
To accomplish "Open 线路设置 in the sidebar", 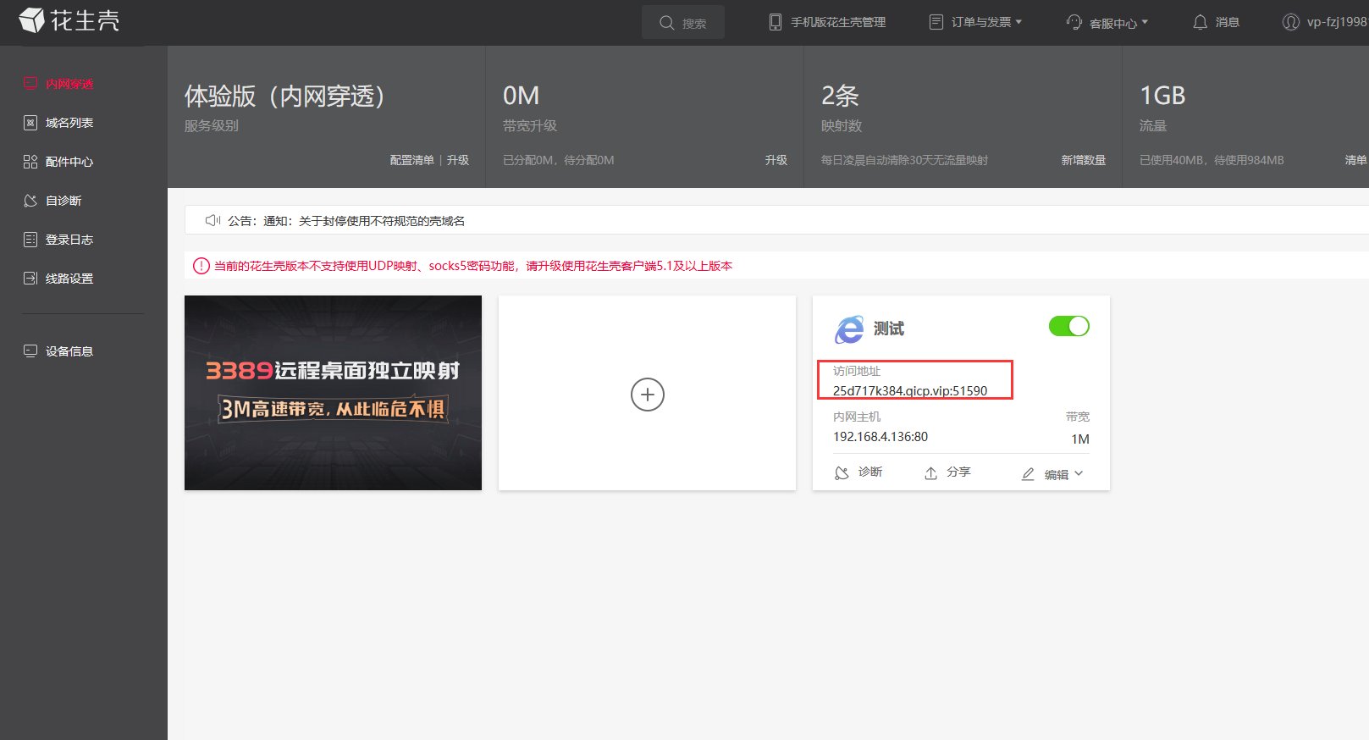I will tap(69, 279).
